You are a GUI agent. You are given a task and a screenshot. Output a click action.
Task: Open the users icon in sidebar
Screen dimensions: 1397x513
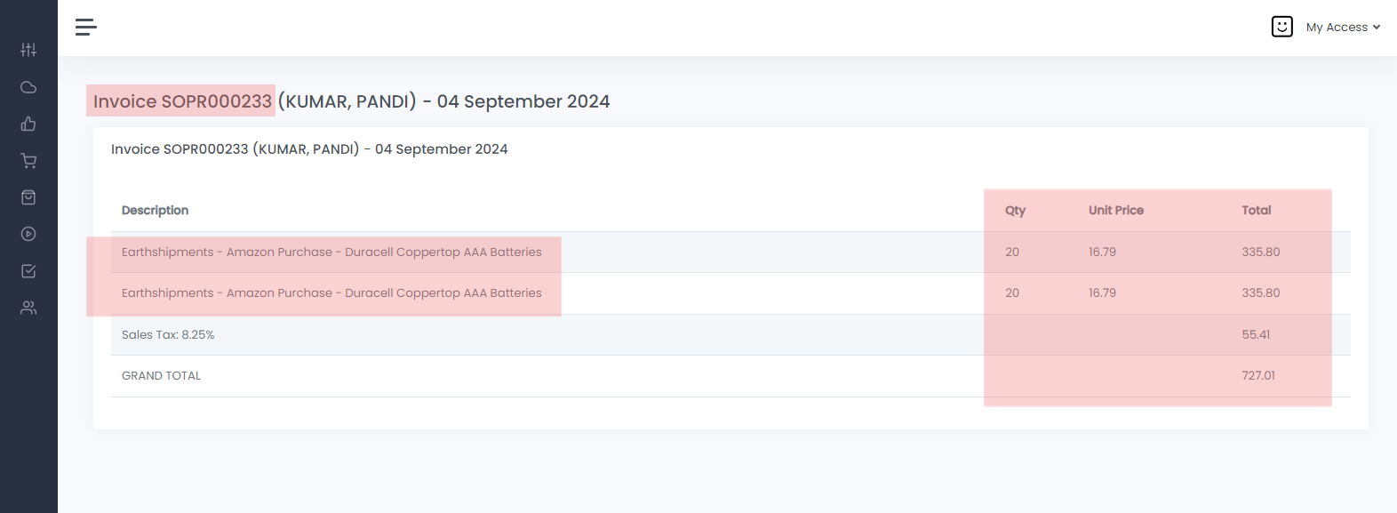point(28,308)
